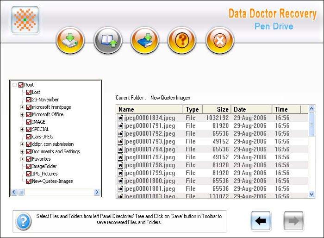Click file icon beside jpeg00001792.jpeg
This screenshot has height=238, width=324.
(x=120, y=133)
